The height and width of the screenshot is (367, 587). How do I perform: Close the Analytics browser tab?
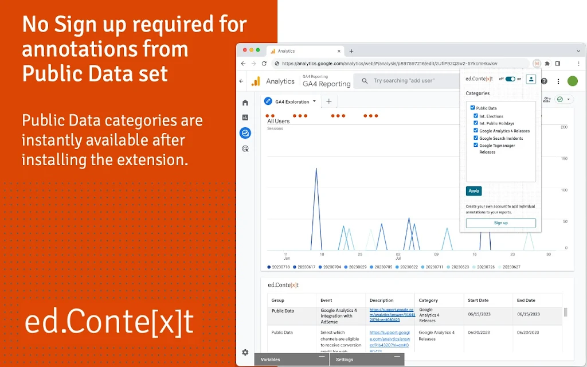pyautogui.click(x=339, y=51)
